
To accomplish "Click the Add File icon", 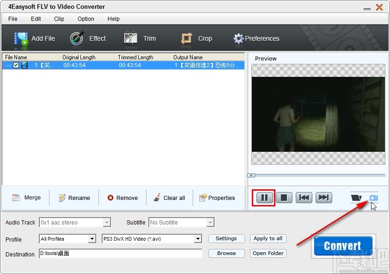I will pos(20,38).
